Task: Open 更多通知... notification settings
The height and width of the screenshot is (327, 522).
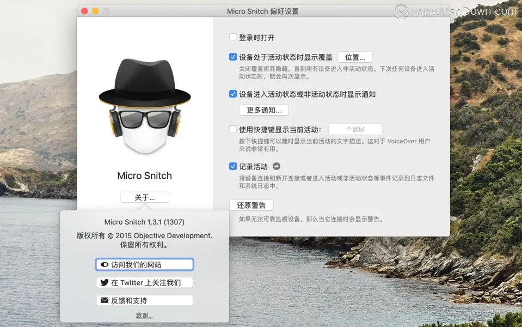Action: point(263,110)
